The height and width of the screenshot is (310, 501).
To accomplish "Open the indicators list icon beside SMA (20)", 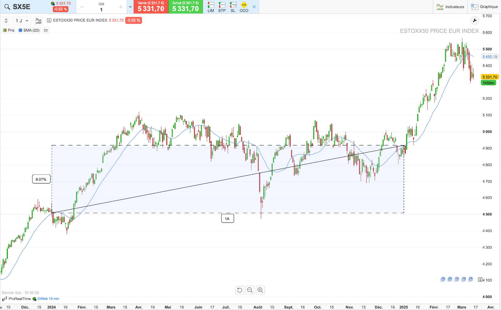I will click(46, 30).
